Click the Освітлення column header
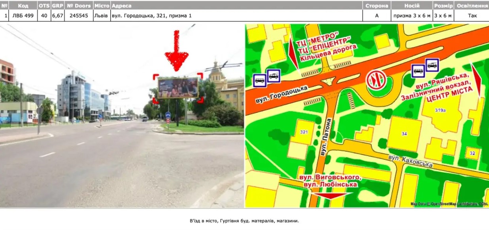 click(x=472, y=6)
